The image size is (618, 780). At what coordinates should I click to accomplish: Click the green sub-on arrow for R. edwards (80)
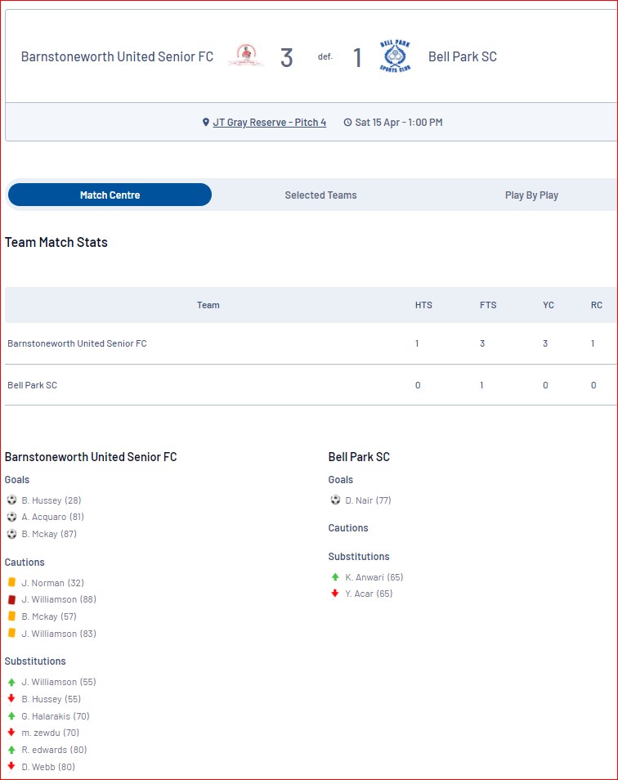tap(11, 750)
